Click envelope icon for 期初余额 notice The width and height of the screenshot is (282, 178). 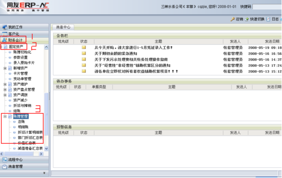click(84, 53)
